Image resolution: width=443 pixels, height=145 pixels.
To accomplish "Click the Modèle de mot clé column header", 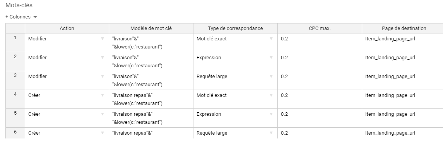I will tap(151, 28).
